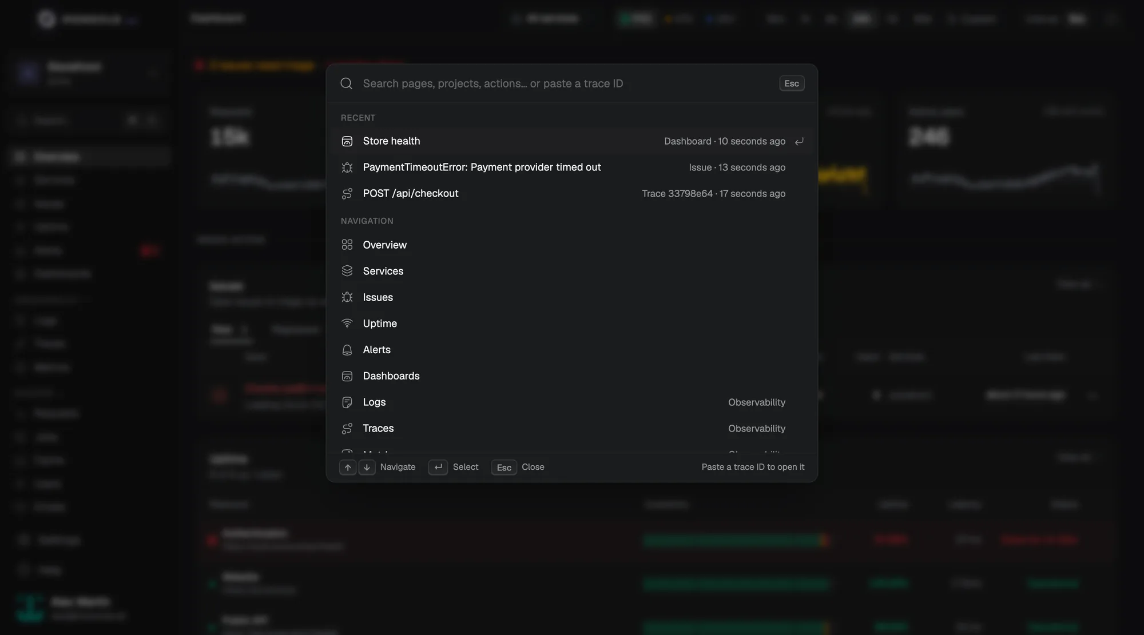1144x635 pixels.
Task: Click the bug icon next to Issues
Action: point(347,297)
